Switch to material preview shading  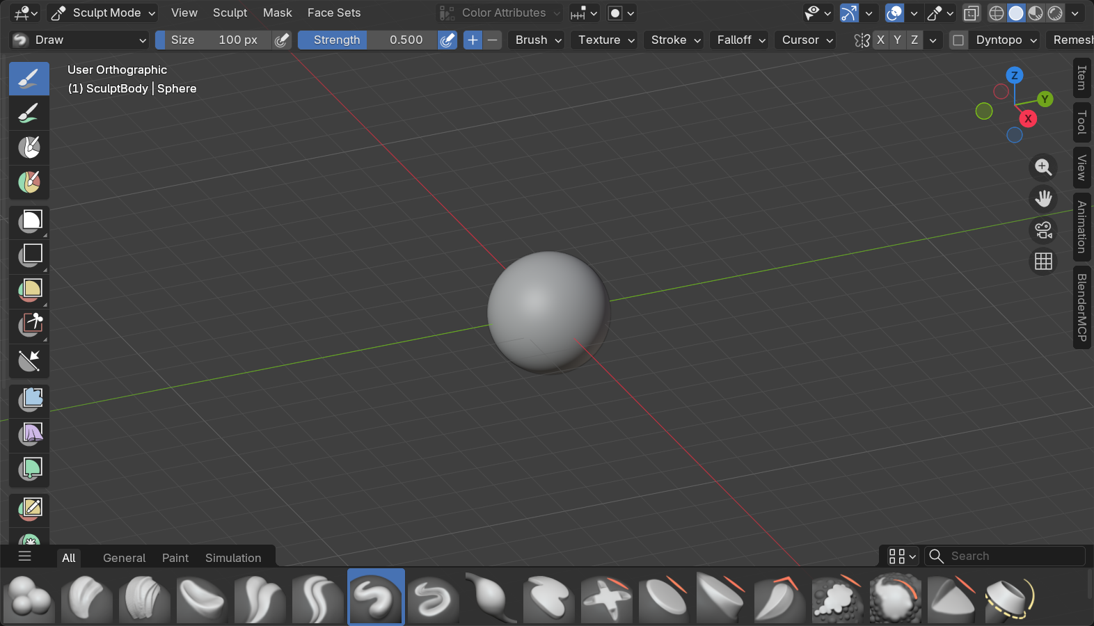click(1036, 13)
